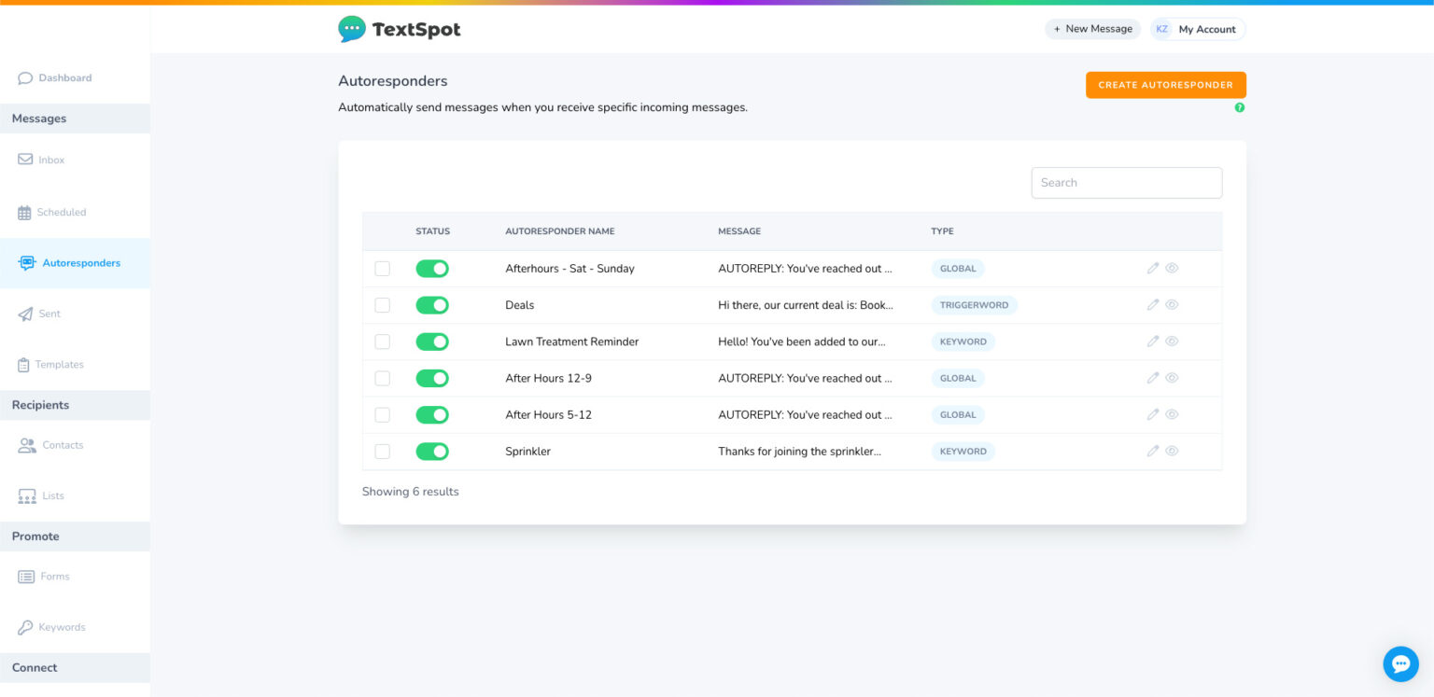The image size is (1434, 697).
Task: Edit the Sprinkler autoresponder with the pencil icon
Action: click(1153, 451)
